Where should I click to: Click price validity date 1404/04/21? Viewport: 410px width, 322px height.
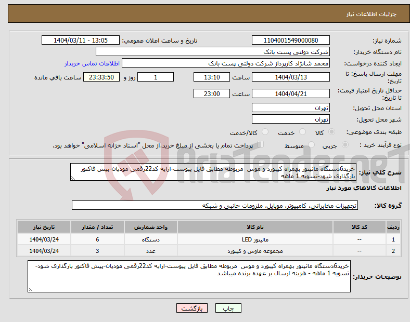291,93
